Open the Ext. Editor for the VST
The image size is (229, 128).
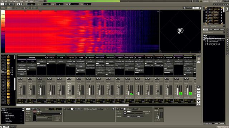78,109
